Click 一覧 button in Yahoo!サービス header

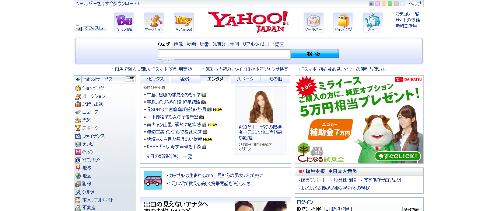click(x=130, y=79)
